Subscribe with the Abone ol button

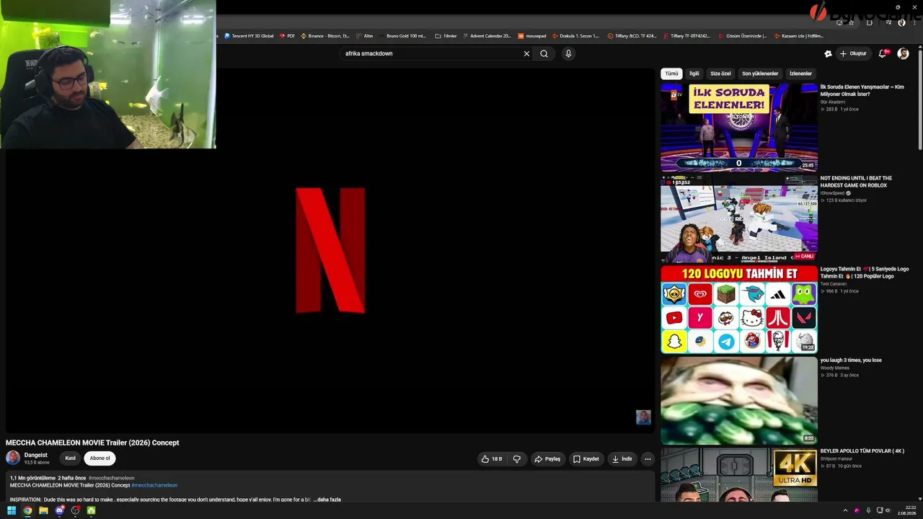click(100, 458)
